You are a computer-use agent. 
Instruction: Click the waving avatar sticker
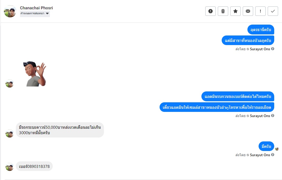coord(34,74)
